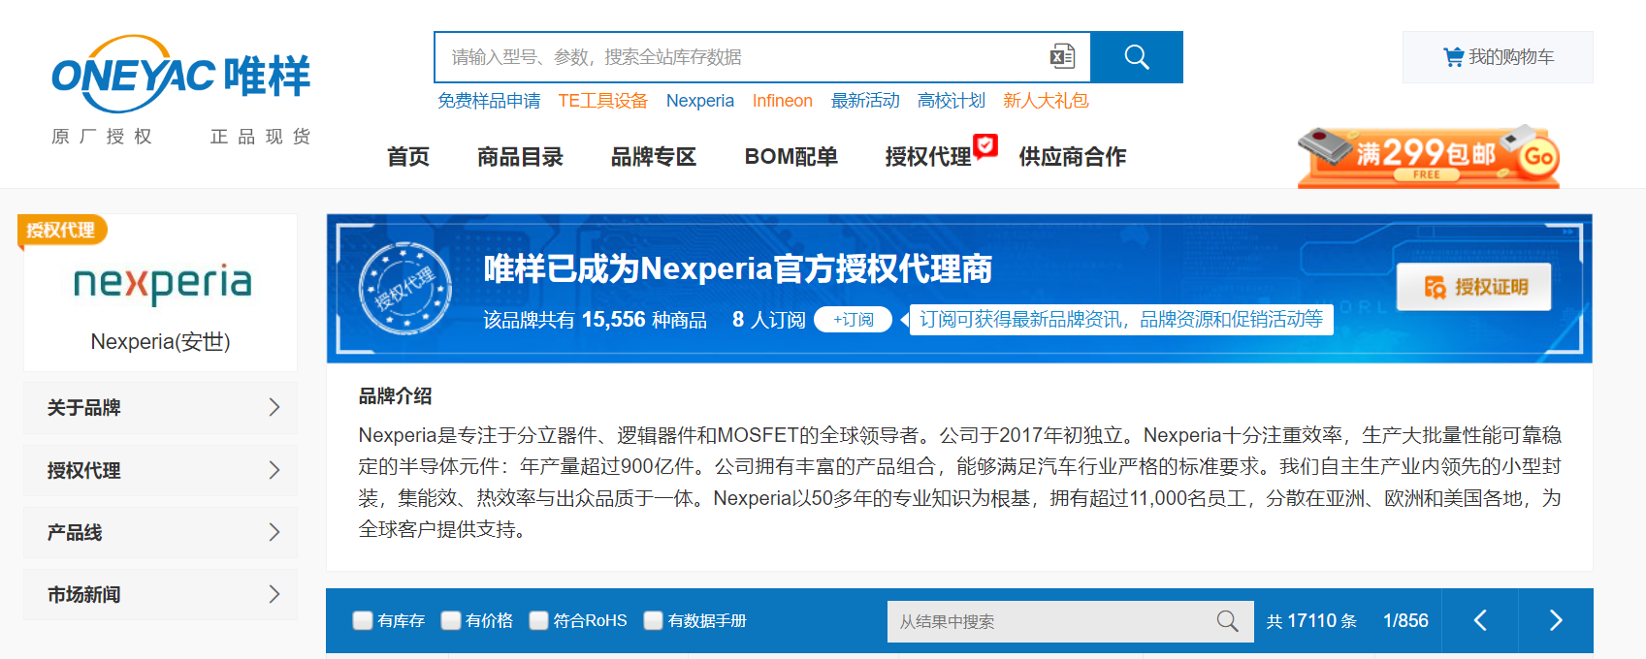This screenshot has width=1646, height=659.
Task: Open the 商品目录 menu
Action: pos(520,157)
